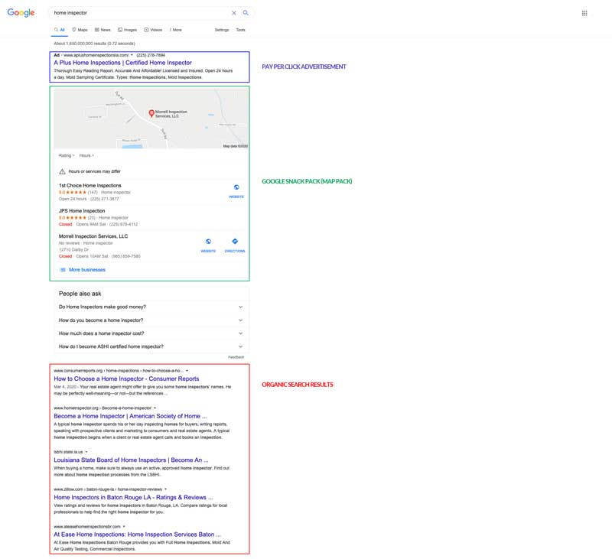Viewport: 612px width, 559px height.
Task: Expand How do I become ASHI certified question
Action: tap(151, 346)
